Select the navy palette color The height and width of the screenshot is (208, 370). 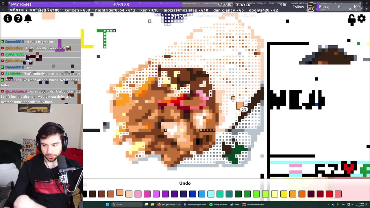pos(184,194)
